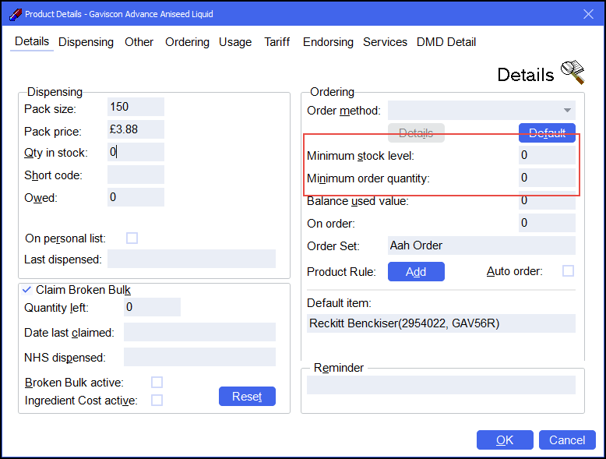Click the Default button under Order method
This screenshot has height=459, width=606.
coord(547,132)
